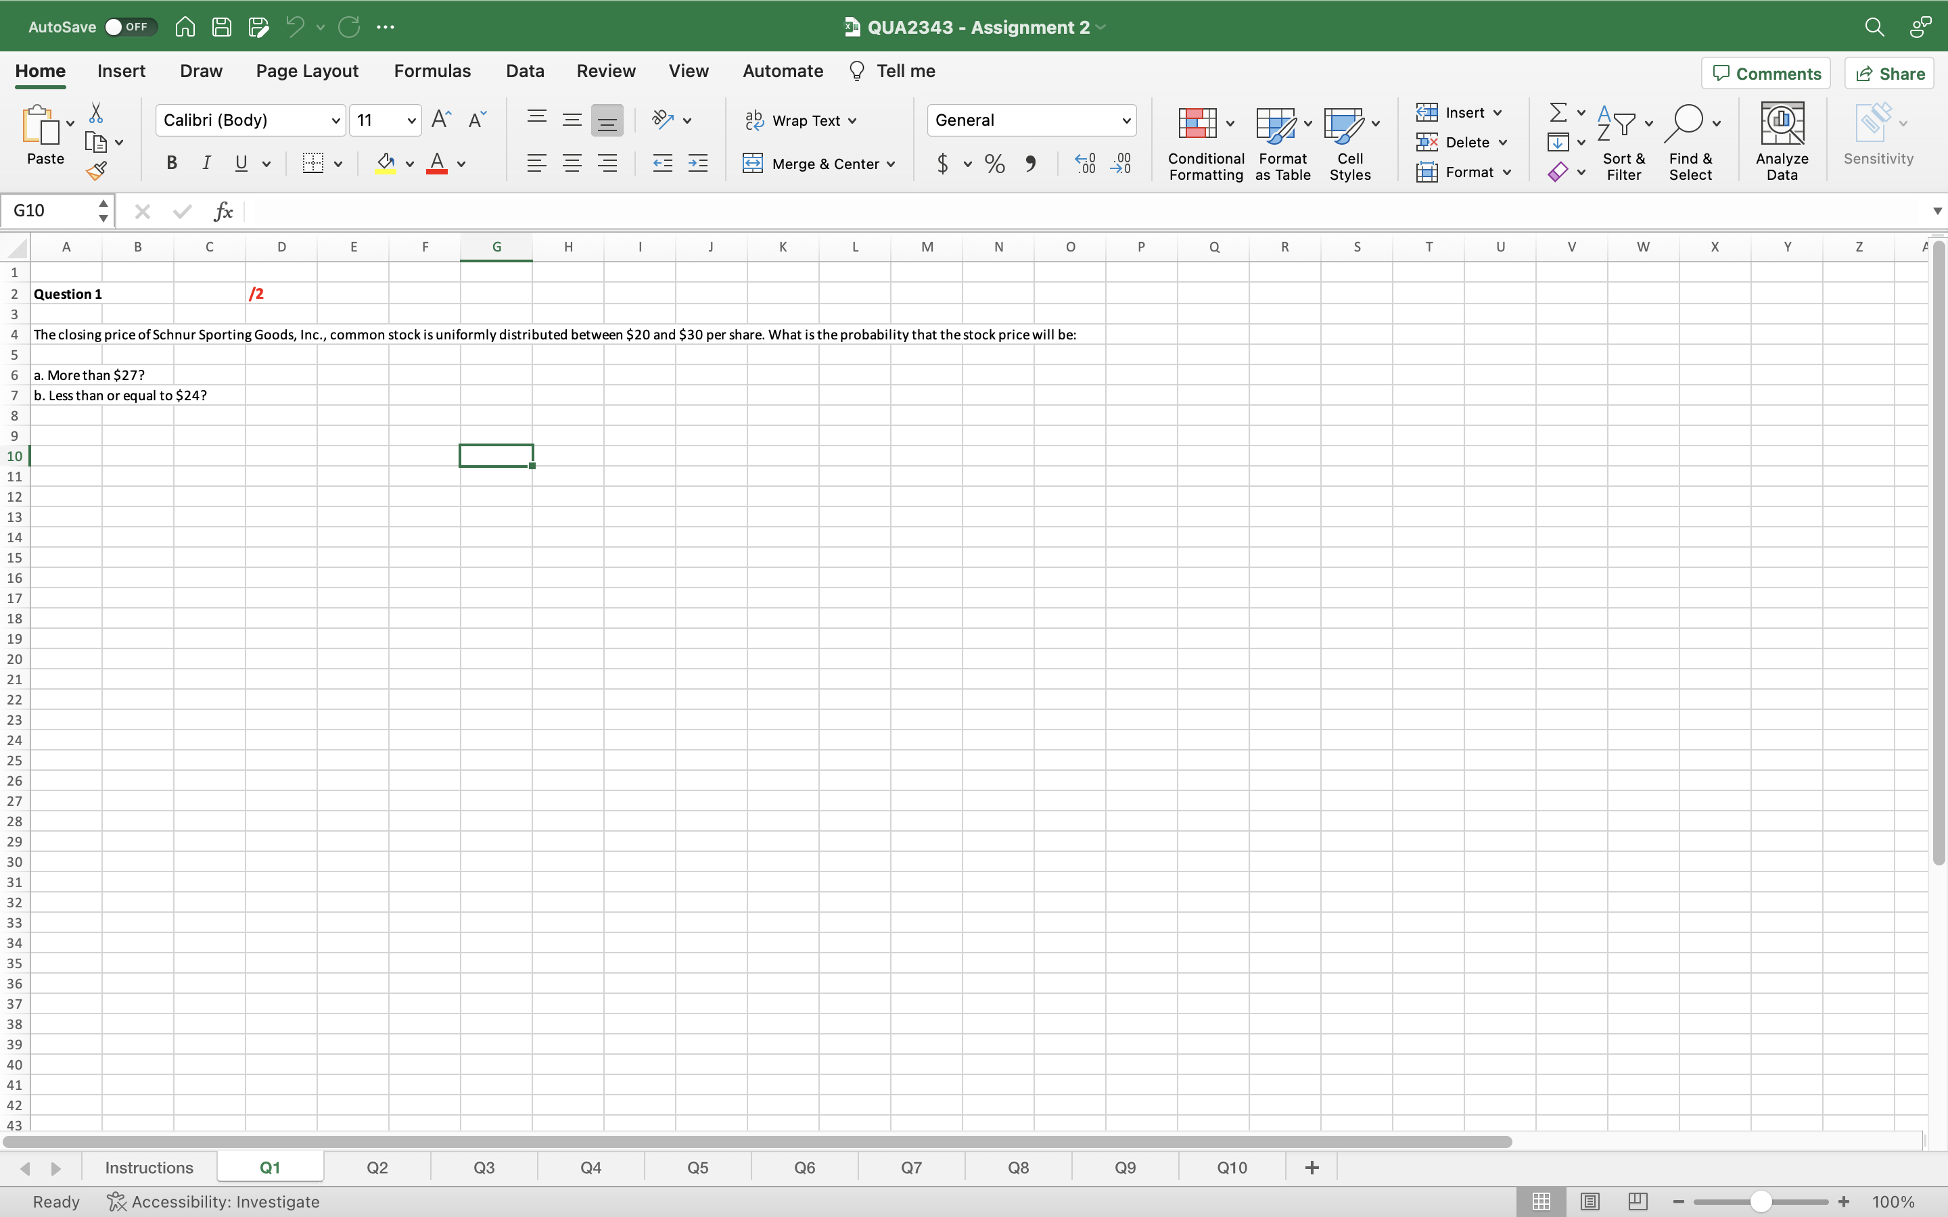The image size is (1948, 1217).
Task: Open the Merge & Center dropdown arrow
Action: (x=891, y=164)
